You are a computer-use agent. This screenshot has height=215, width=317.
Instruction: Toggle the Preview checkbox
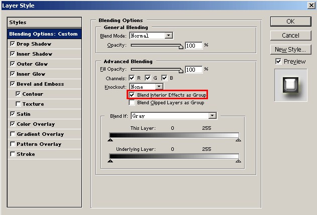(278, 61)
